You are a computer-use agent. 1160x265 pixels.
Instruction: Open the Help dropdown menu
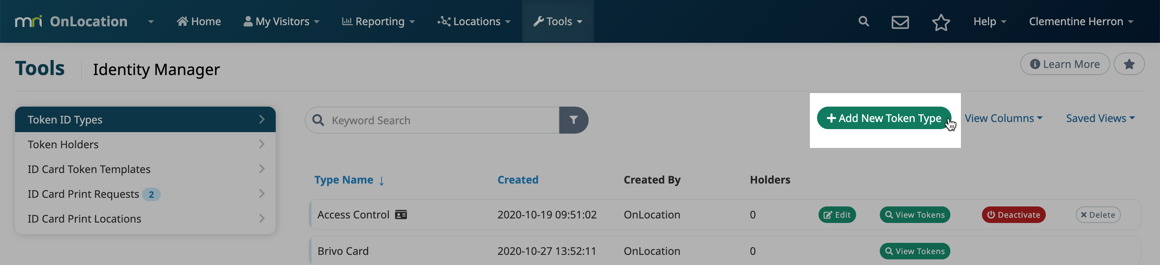coord(990,21)
